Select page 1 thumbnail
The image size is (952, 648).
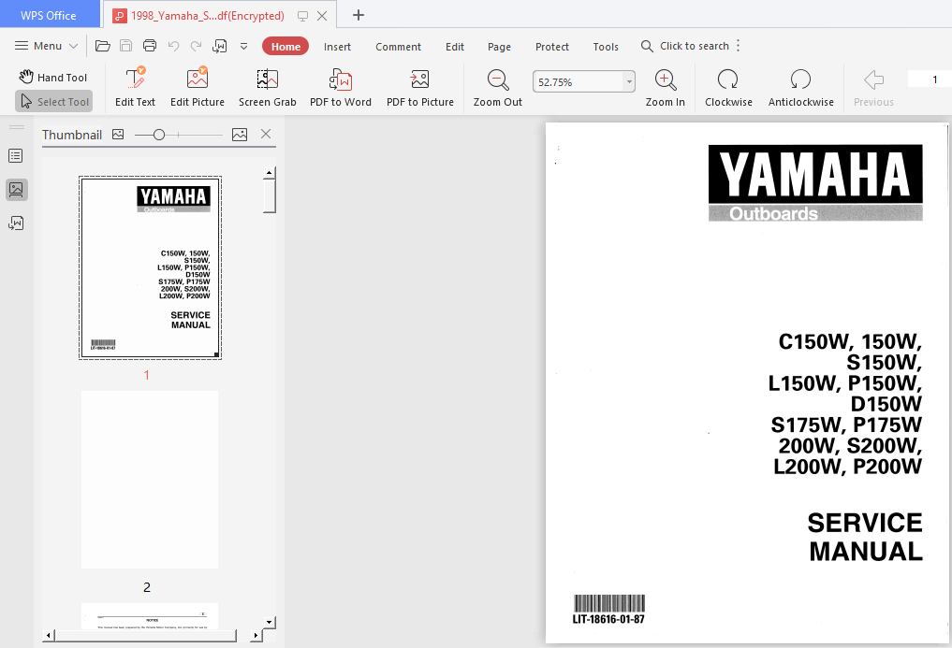tap(150, 267)
